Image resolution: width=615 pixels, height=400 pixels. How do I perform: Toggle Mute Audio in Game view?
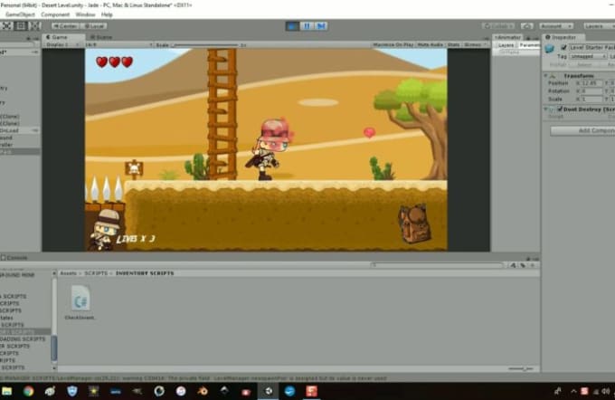pyautogui.click(x=430, y=44)
